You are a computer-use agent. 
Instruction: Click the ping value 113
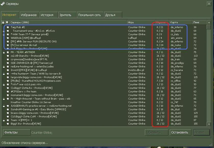pyautogui.click(x=196, y=56)
